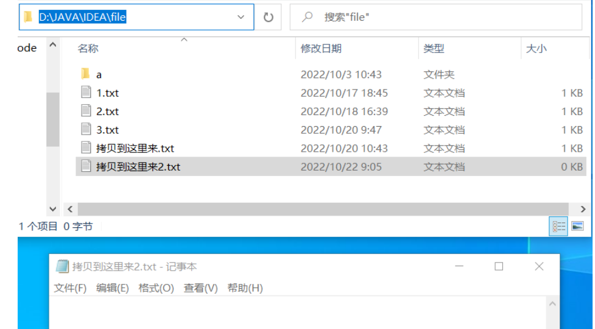Sort files by the 大小 column
The width and height of the screenshot is (595, 329).
[x=536, y=49]
